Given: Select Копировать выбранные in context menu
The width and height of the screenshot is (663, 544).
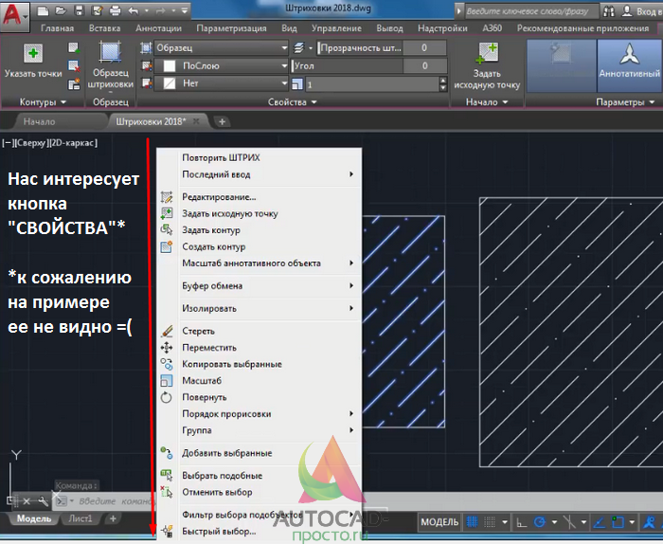Looking at the screenshot, I should pos(260,364).
